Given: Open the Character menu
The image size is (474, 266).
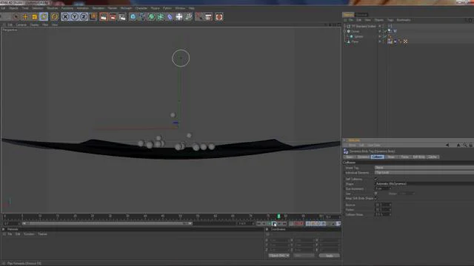Looking at the screenshot, I should 141,8.
